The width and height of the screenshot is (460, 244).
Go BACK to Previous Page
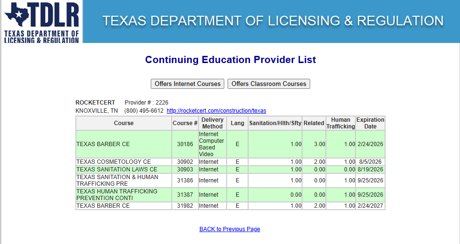230,229
